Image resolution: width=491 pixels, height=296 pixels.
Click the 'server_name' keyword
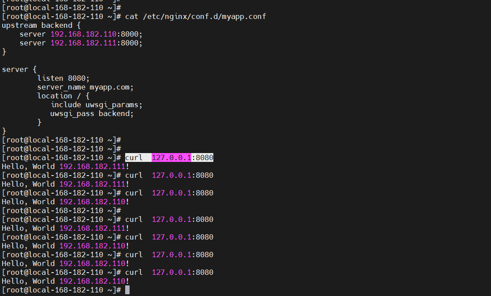click(61, 87)
